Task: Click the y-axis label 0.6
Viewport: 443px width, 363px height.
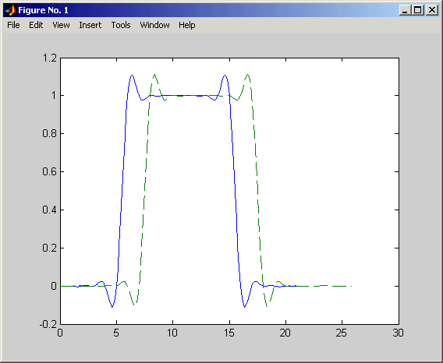Action: (x=49, y=171)
